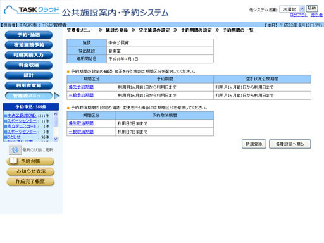The width and height of the screenshot is (324, 243).
Task: Open the 他システム起動 dropdown
Action: pyautogui.click(x=292, y=9)
